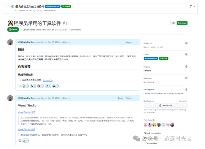Toggle heart reaction with count 1
The height and width of the screenshot is (149, 205).
coord(41,86)
